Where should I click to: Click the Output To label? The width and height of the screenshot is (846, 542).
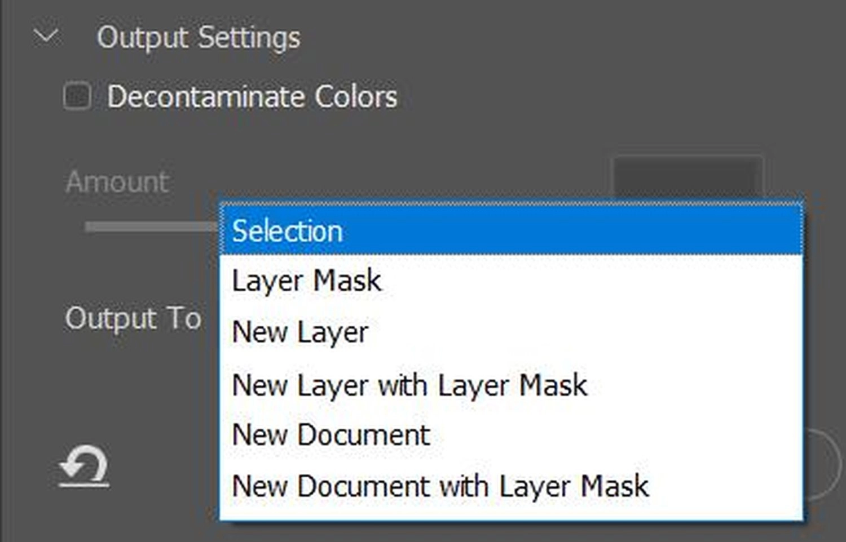(x=133, y=319)
